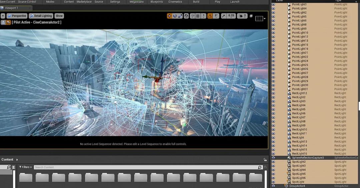
Task: Click the Detail Lighting button
Action: [41, 16]
